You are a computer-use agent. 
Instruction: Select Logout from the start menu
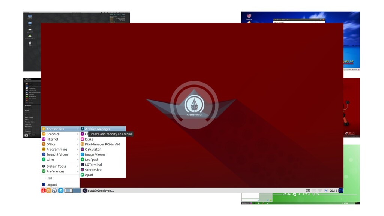click(x=60, y=184)
